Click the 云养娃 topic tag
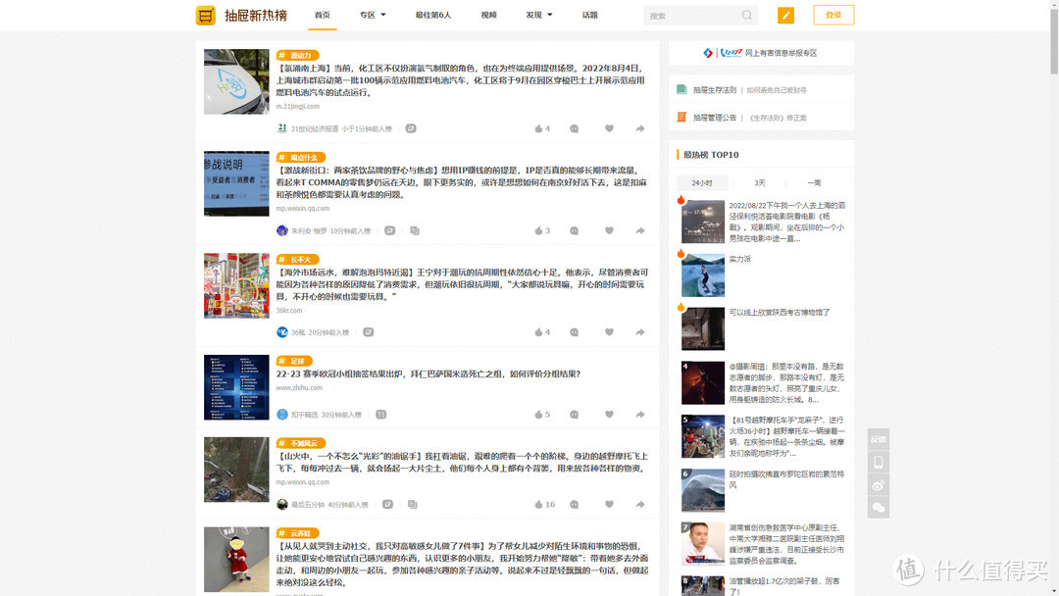Viewport: 1059px width, 596px height. point(297,533)
